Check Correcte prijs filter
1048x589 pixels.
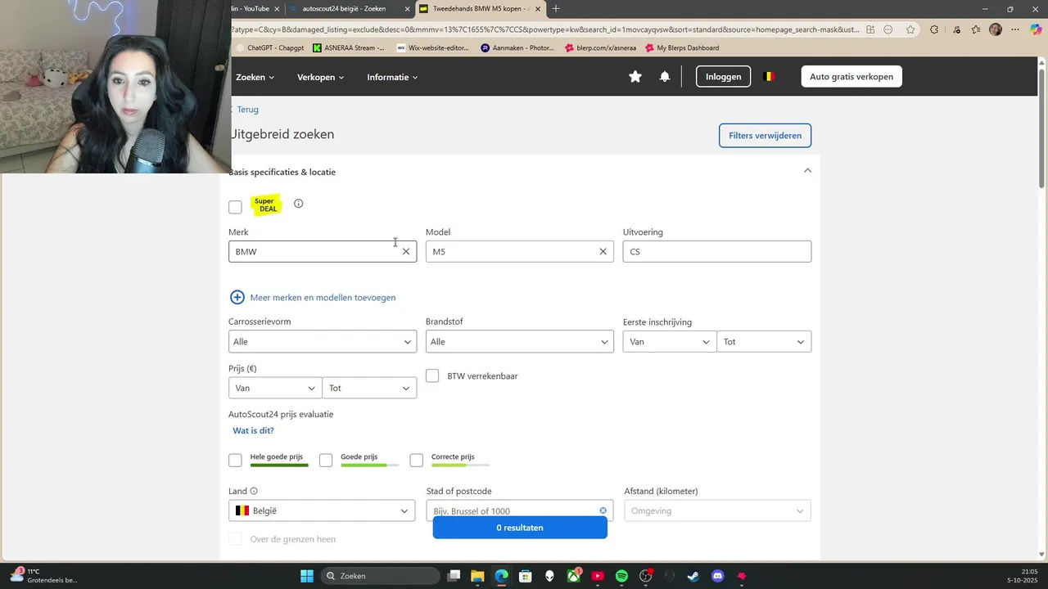click(416, 461)
